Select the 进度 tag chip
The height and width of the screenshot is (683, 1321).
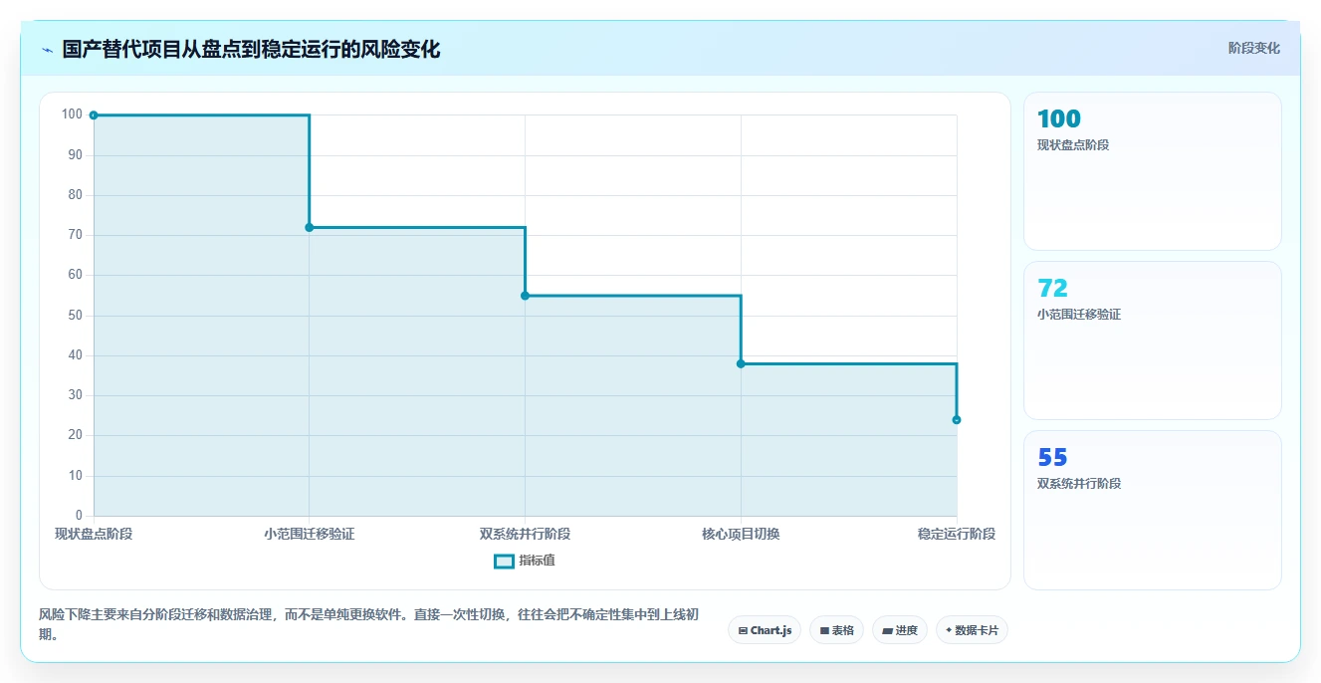[x=900, y=630]
